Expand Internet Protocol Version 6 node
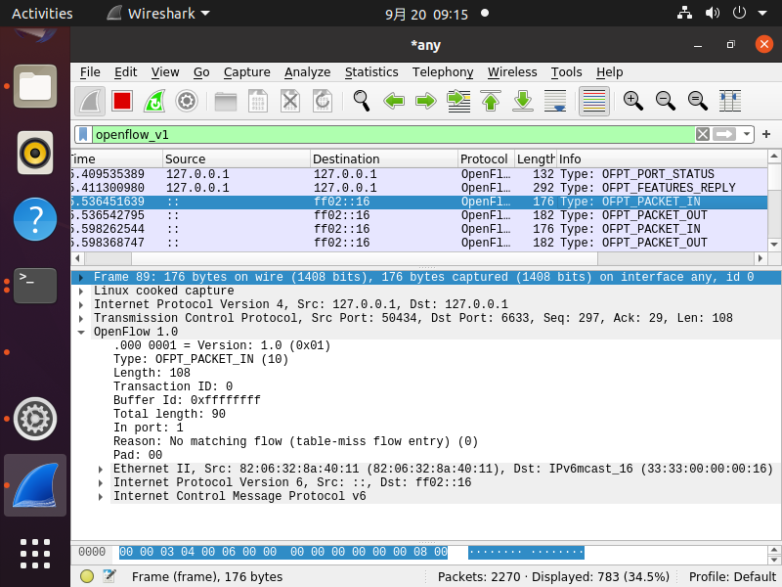Viewport: 782px width, 587px height. coord(101,482)
